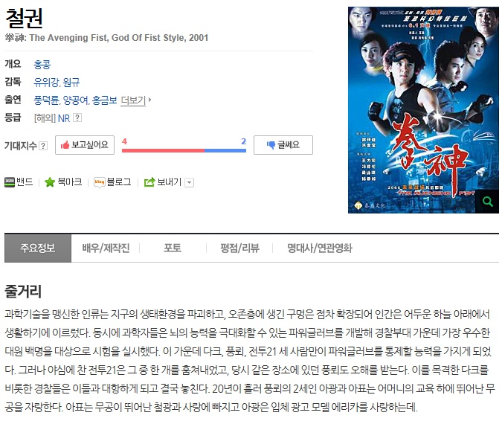
Task: Click the green bookmark star icon
Action: 50,182
